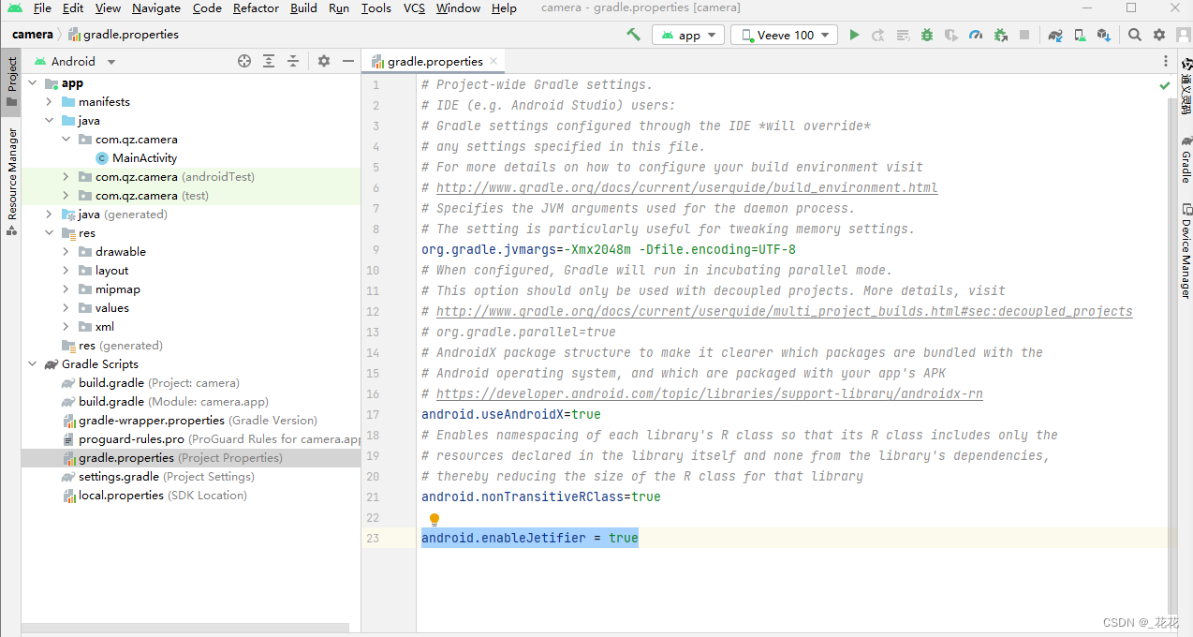Expand the drawable folder
The height and width of the screenshot is (637, 1193).
tap(66, 252)
